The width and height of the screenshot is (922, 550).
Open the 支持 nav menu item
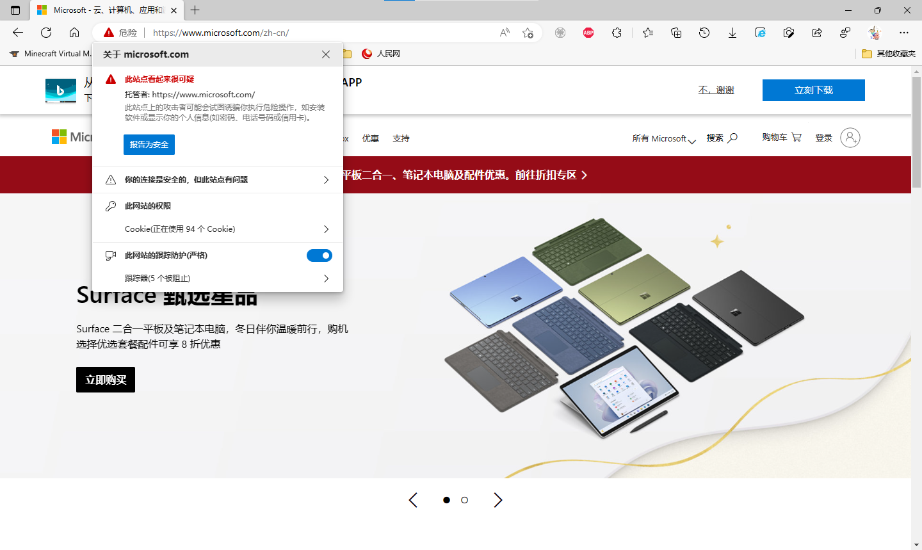401,138
